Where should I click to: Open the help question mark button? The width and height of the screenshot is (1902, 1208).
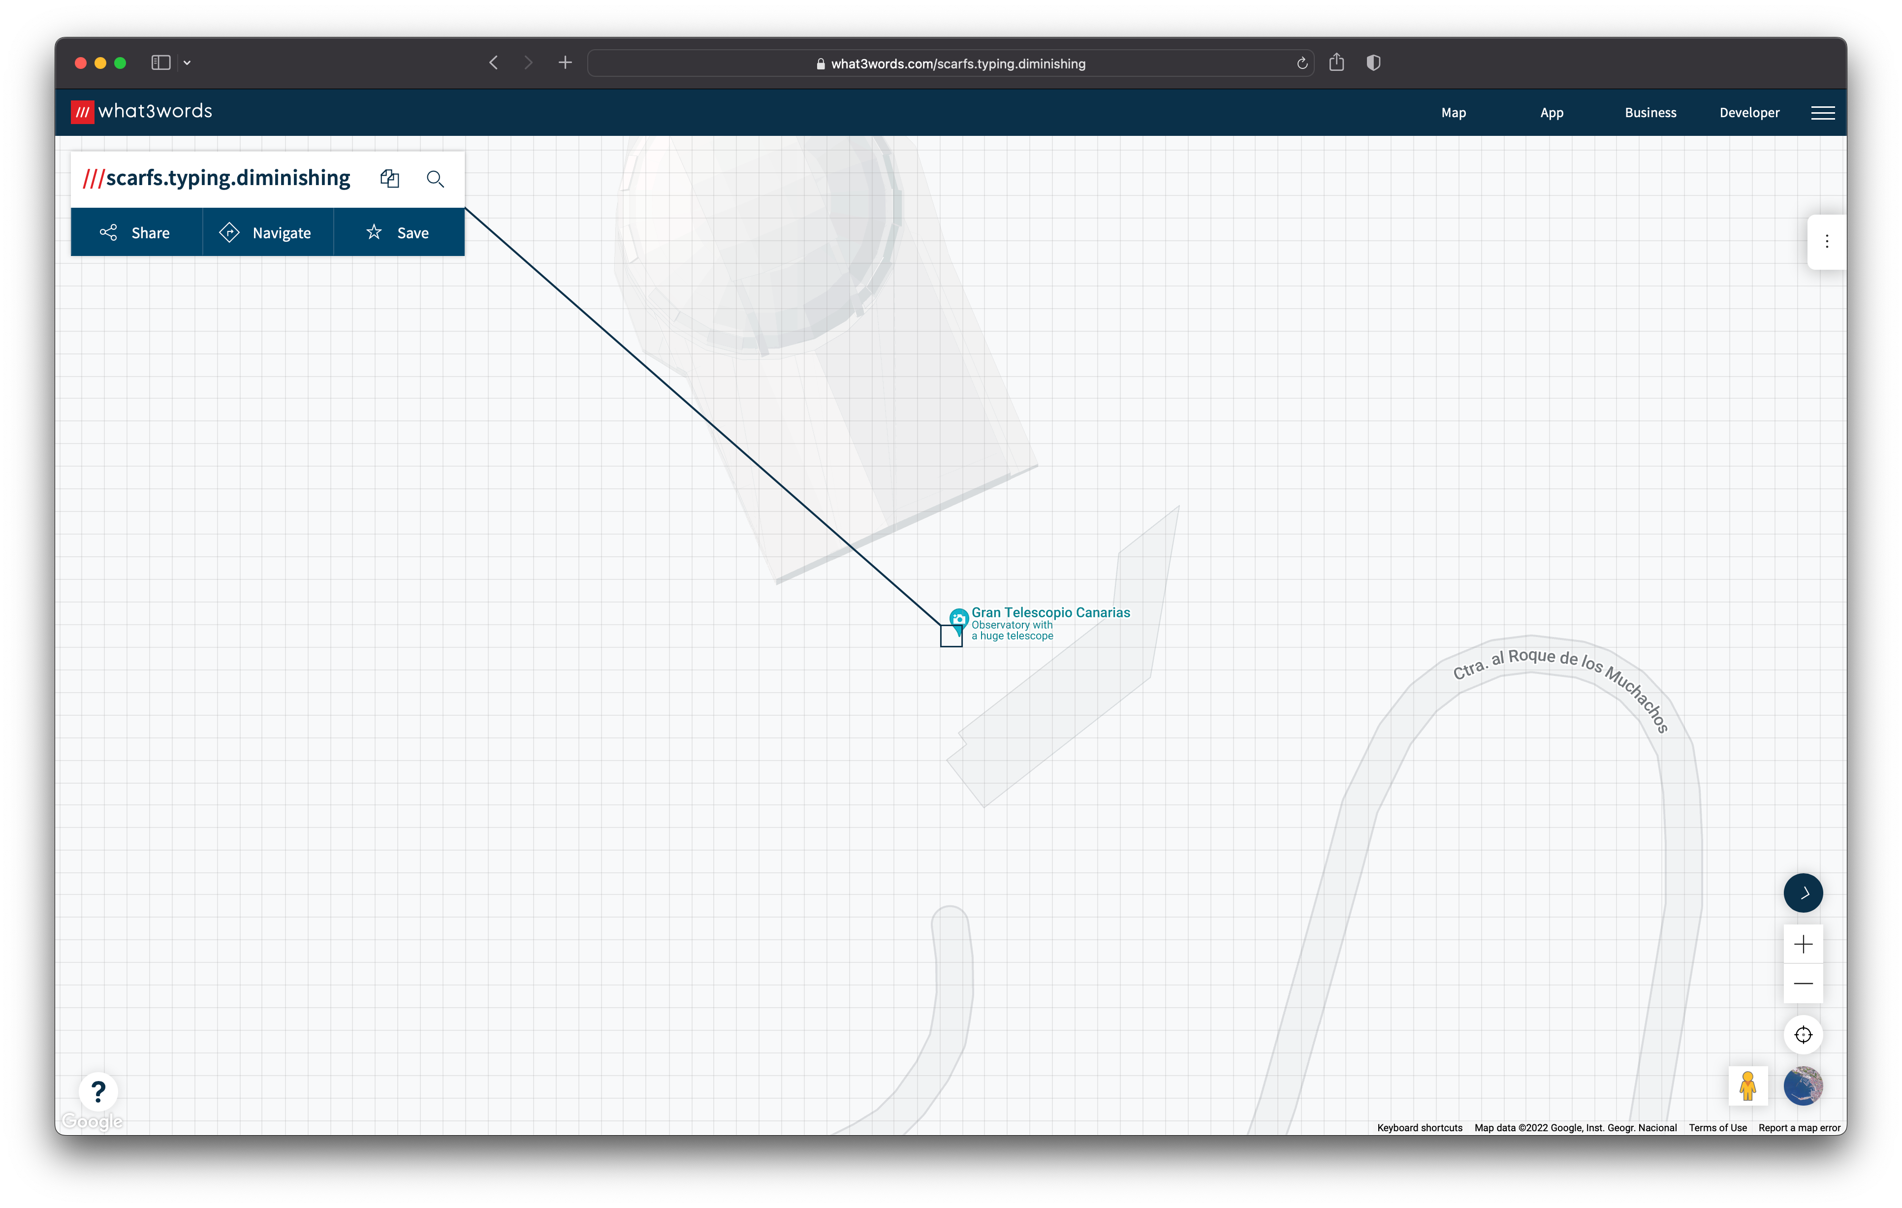pyautogui.click(x=98, y=1091)
